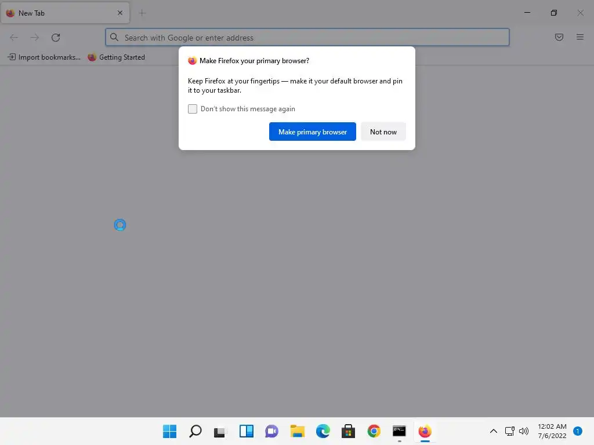Open the notification badge showing 1
The height and width of the screenshot is (445, 594).
577,431
